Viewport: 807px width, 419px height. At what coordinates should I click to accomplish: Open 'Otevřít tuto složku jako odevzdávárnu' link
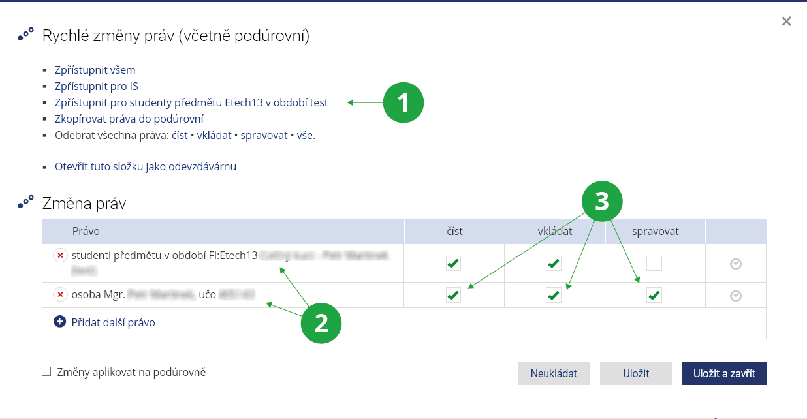146,166
